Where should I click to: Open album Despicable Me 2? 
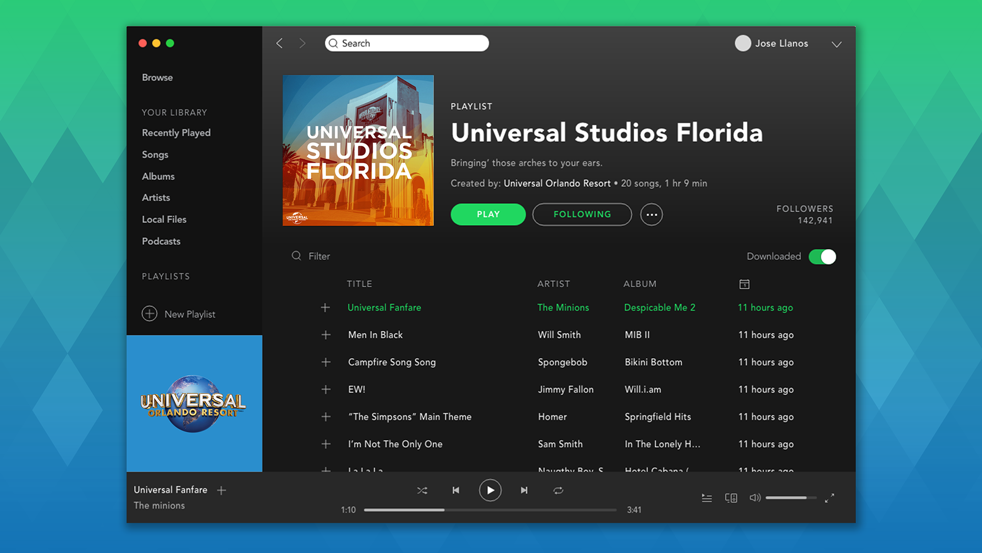[660, 308]
